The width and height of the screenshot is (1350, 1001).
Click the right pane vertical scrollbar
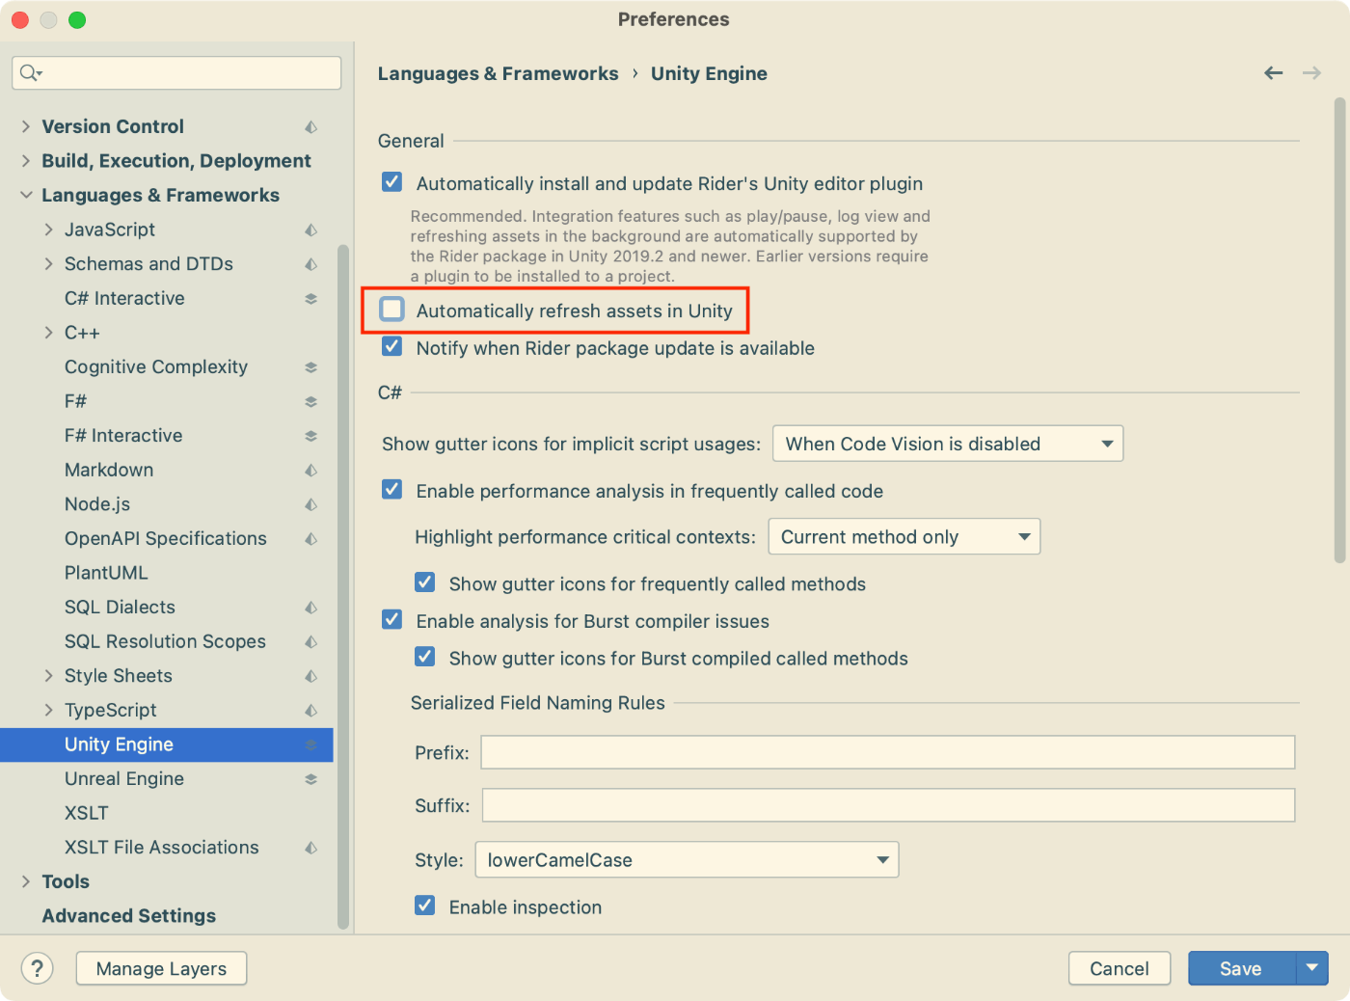(1339, 330)
